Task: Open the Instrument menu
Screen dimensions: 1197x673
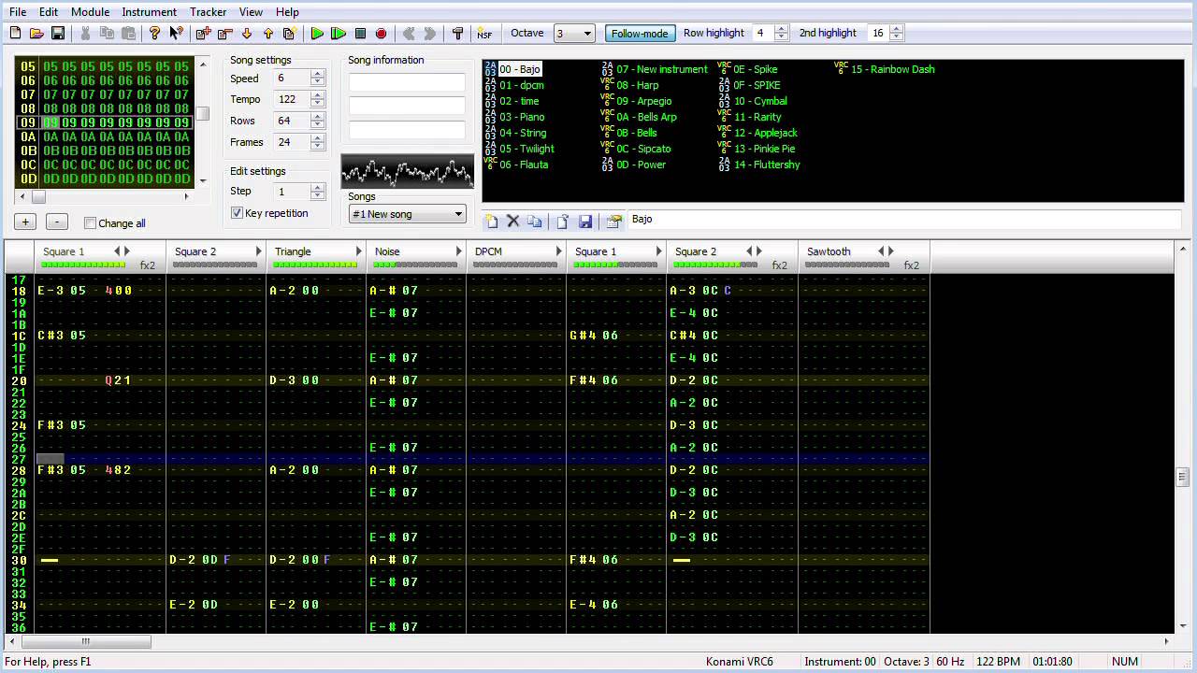Action: [150, 12]
